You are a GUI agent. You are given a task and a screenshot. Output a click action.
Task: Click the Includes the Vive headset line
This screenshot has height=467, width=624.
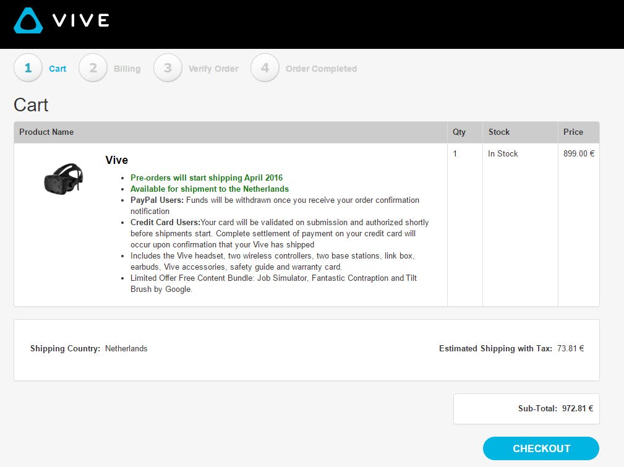pos(273,261)
